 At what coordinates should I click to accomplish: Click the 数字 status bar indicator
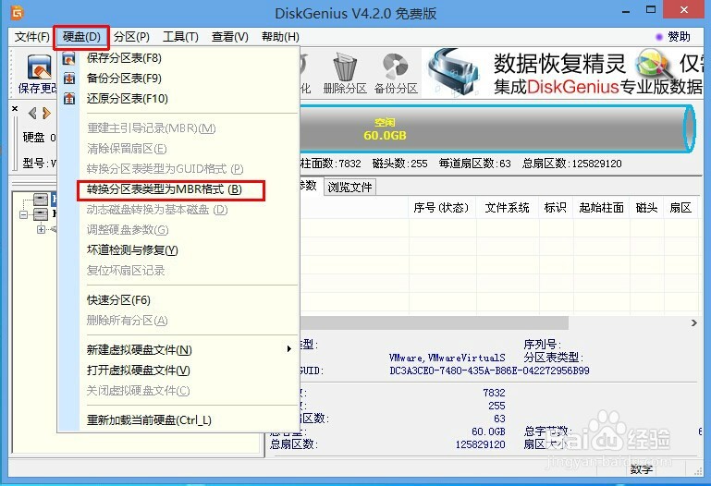tap(641, 469)
